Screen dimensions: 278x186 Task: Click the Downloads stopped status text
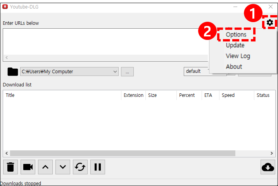pyautogui.click(x=21, y=183)
